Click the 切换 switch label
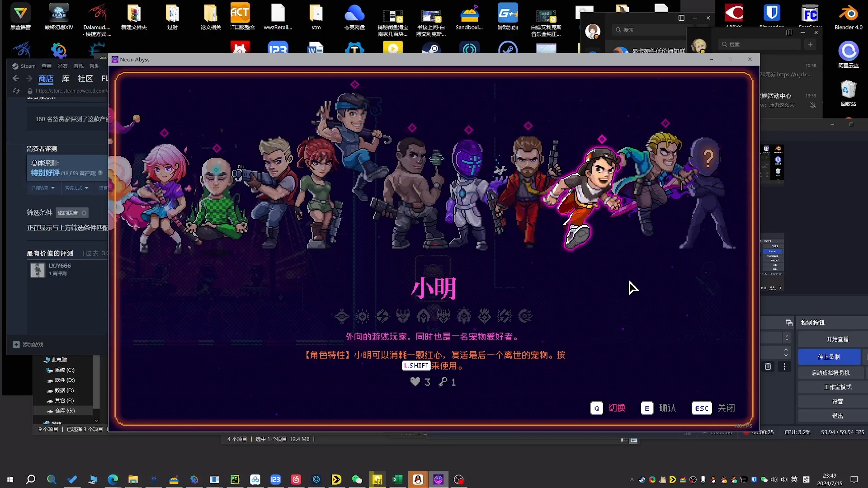This screenshot has width=868, height=488. pyautogui.click(x=617, y=408)
